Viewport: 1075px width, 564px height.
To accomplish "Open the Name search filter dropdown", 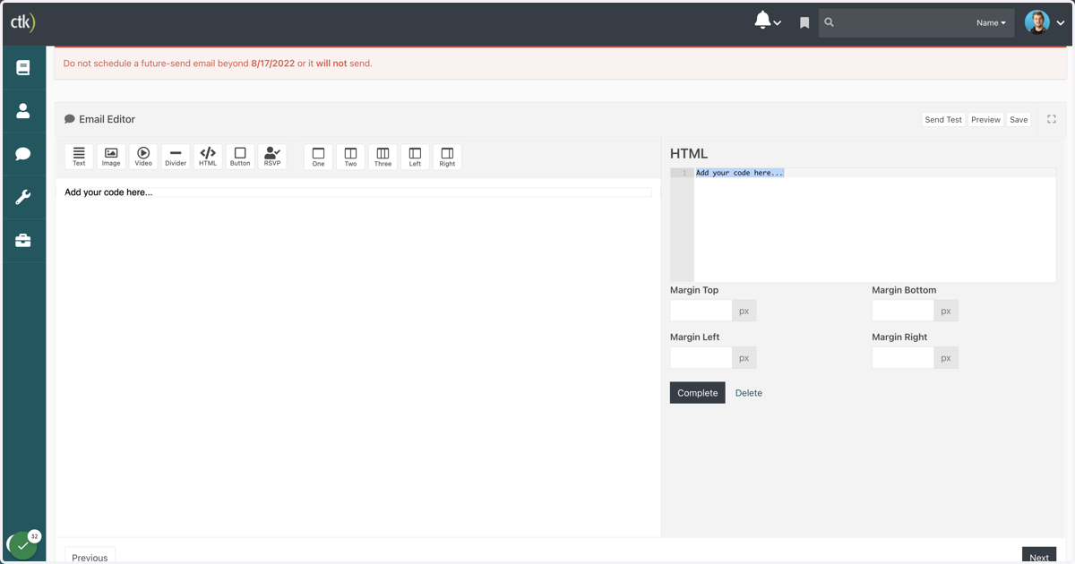I will click(x=991, y=22).
